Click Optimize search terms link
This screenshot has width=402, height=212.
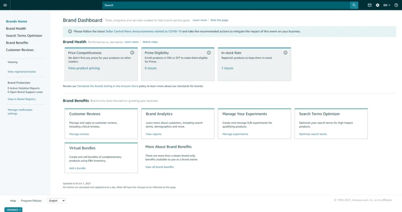click(x=313, y=134)
